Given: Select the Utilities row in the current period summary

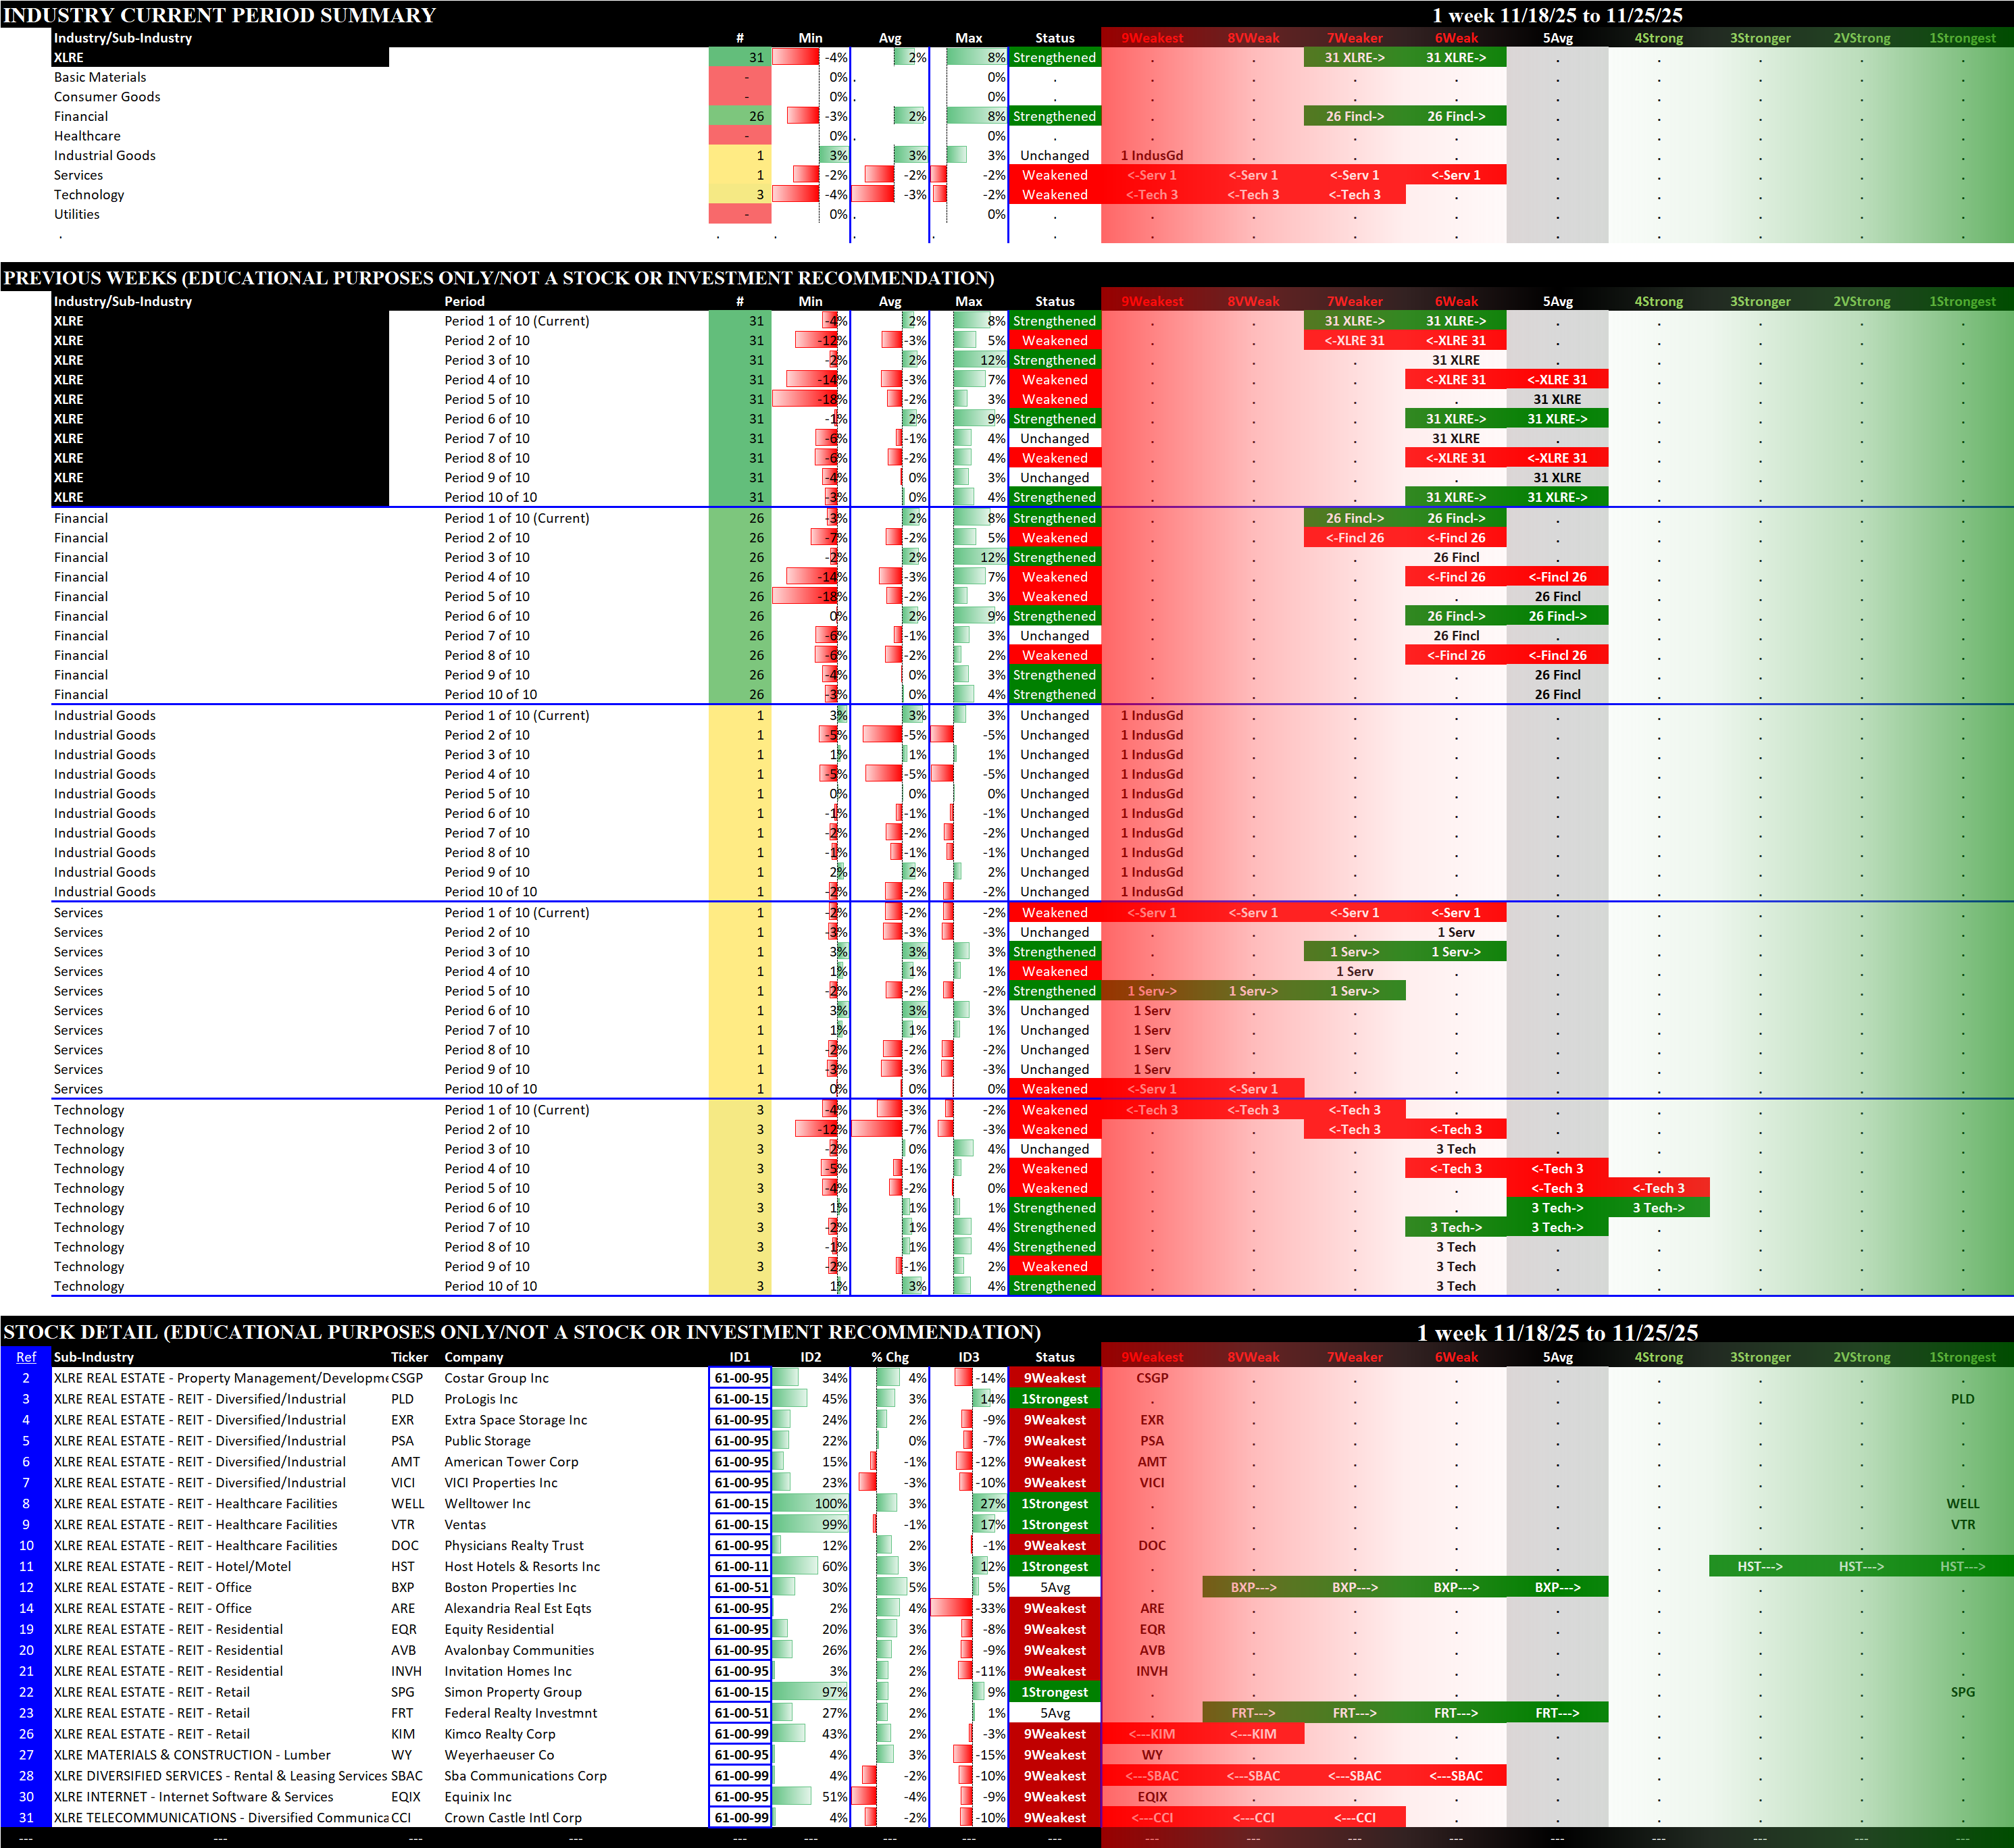Looking at the screenshot, I should (77, 214).
